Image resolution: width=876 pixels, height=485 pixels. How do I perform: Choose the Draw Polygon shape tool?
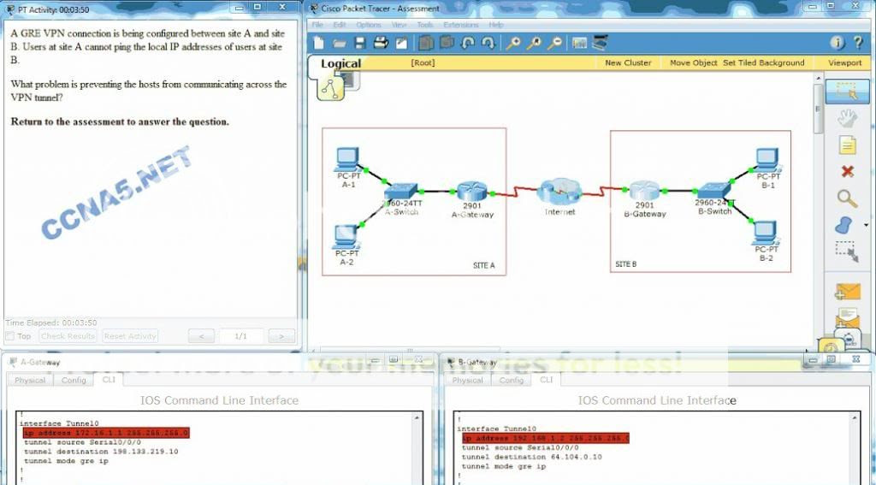pyautogui.click(x=844, y=225)
